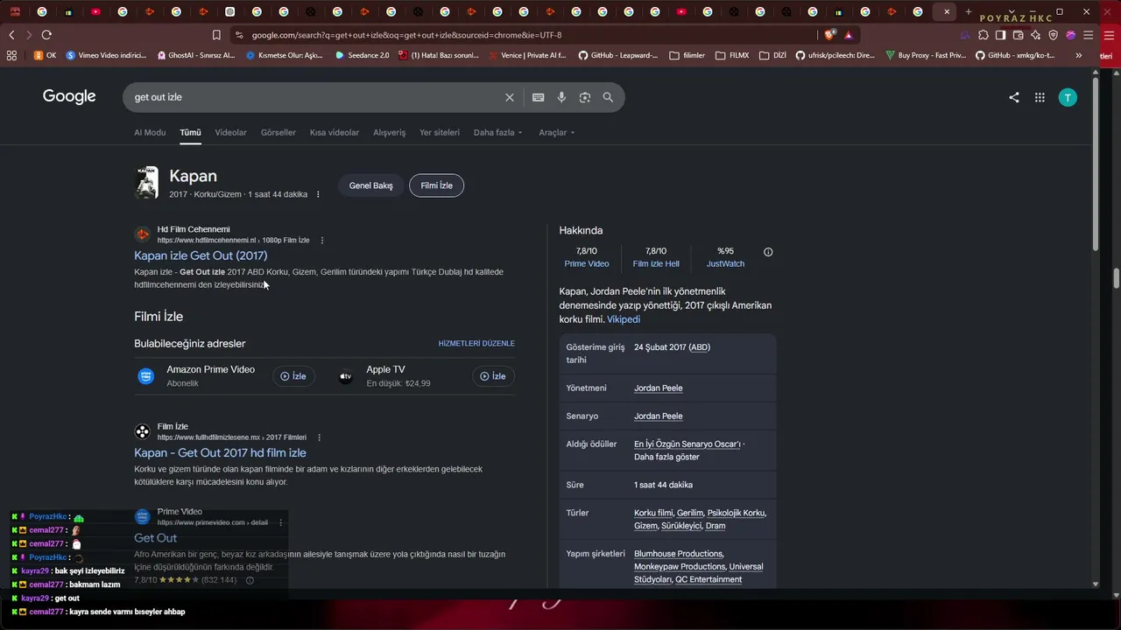Open the GitHub - Leapward bookmark
The width and height of the screenshot is (1121, 630).
(x=617, y=55)
